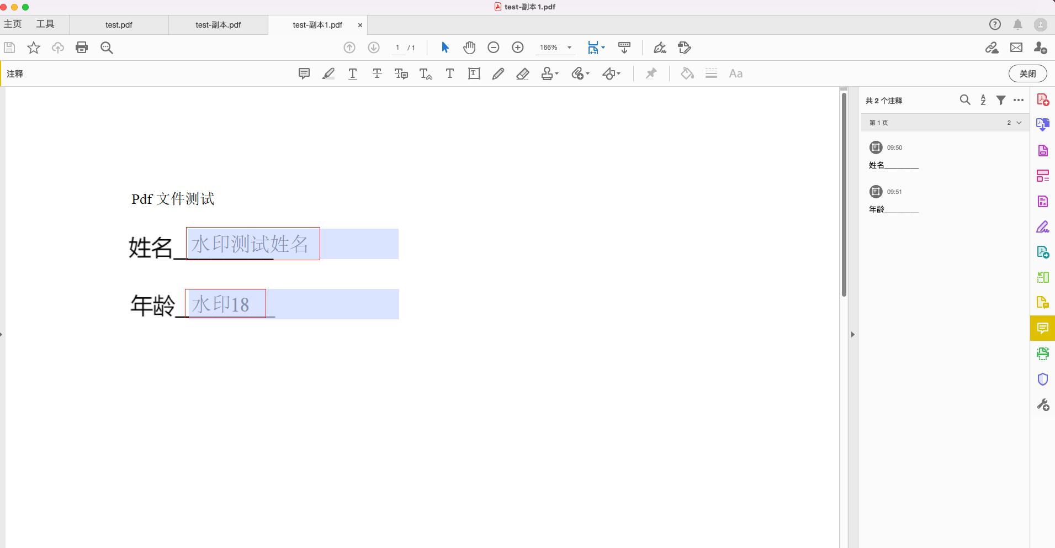Switch to the test-副本.pdf tab

click(218, 25)
